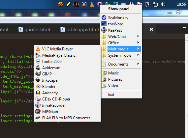
Task: Open Inkscape from the submenu
Action: tap(67, 80)
